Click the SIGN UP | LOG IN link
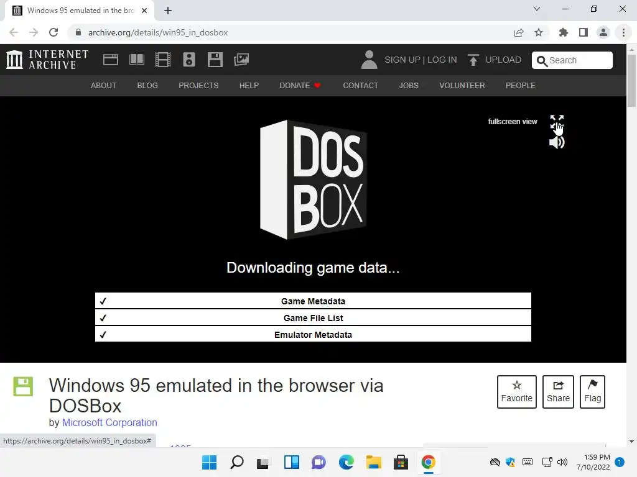The width and height of the screenshot is (637, 477). [x=421, y=60]
